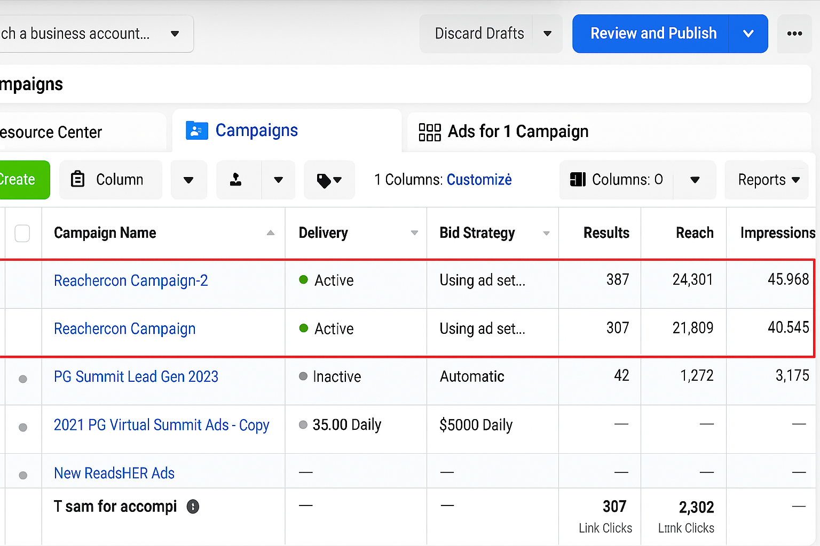Click the $5000 Daily cell

click(476, 425)
